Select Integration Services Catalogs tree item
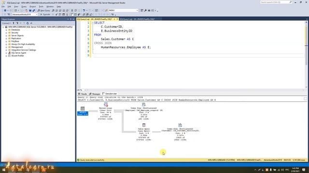 [x=24, y=50]
